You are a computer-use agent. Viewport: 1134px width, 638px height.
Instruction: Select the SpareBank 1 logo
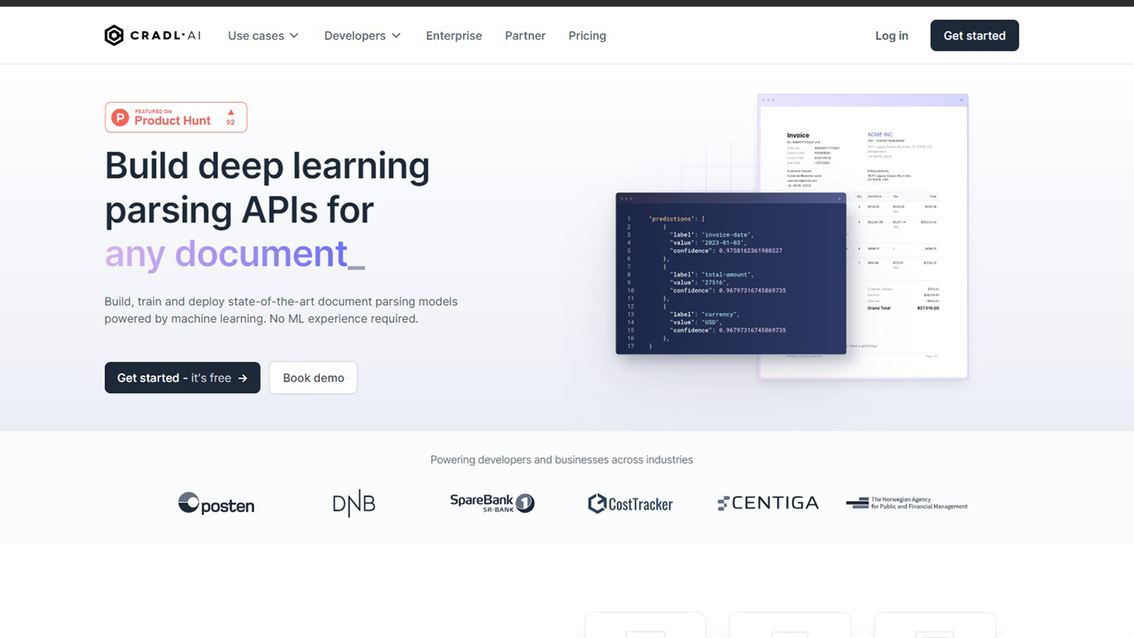click(493, 503)
